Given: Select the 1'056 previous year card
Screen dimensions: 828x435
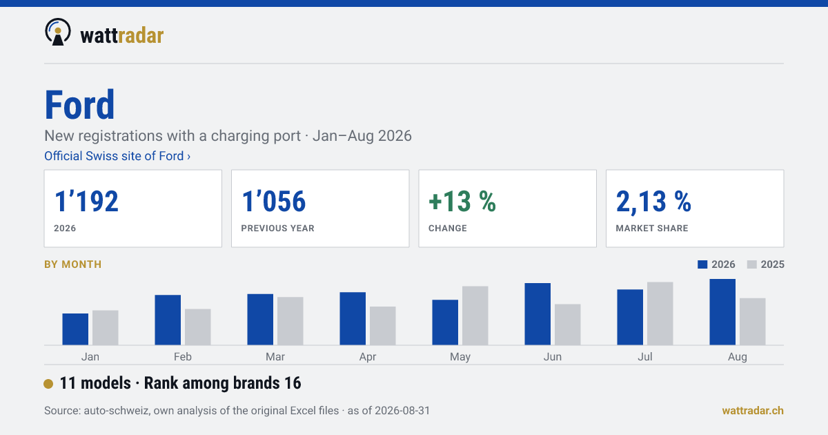Looking at the screenshot, I should 320,209.
